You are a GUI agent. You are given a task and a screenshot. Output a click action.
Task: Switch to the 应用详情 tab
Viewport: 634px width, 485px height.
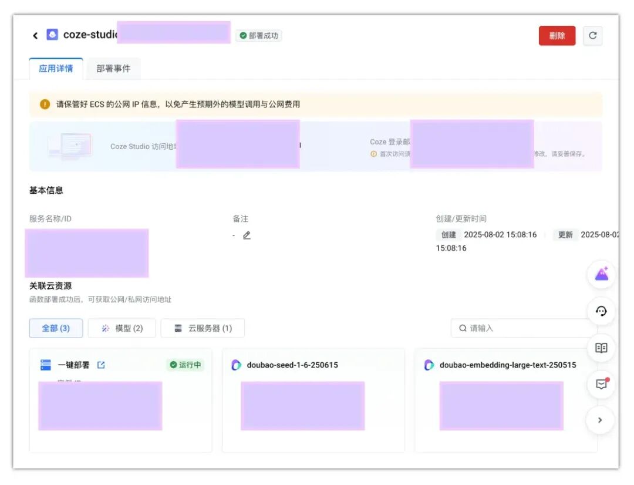(56, 68)
